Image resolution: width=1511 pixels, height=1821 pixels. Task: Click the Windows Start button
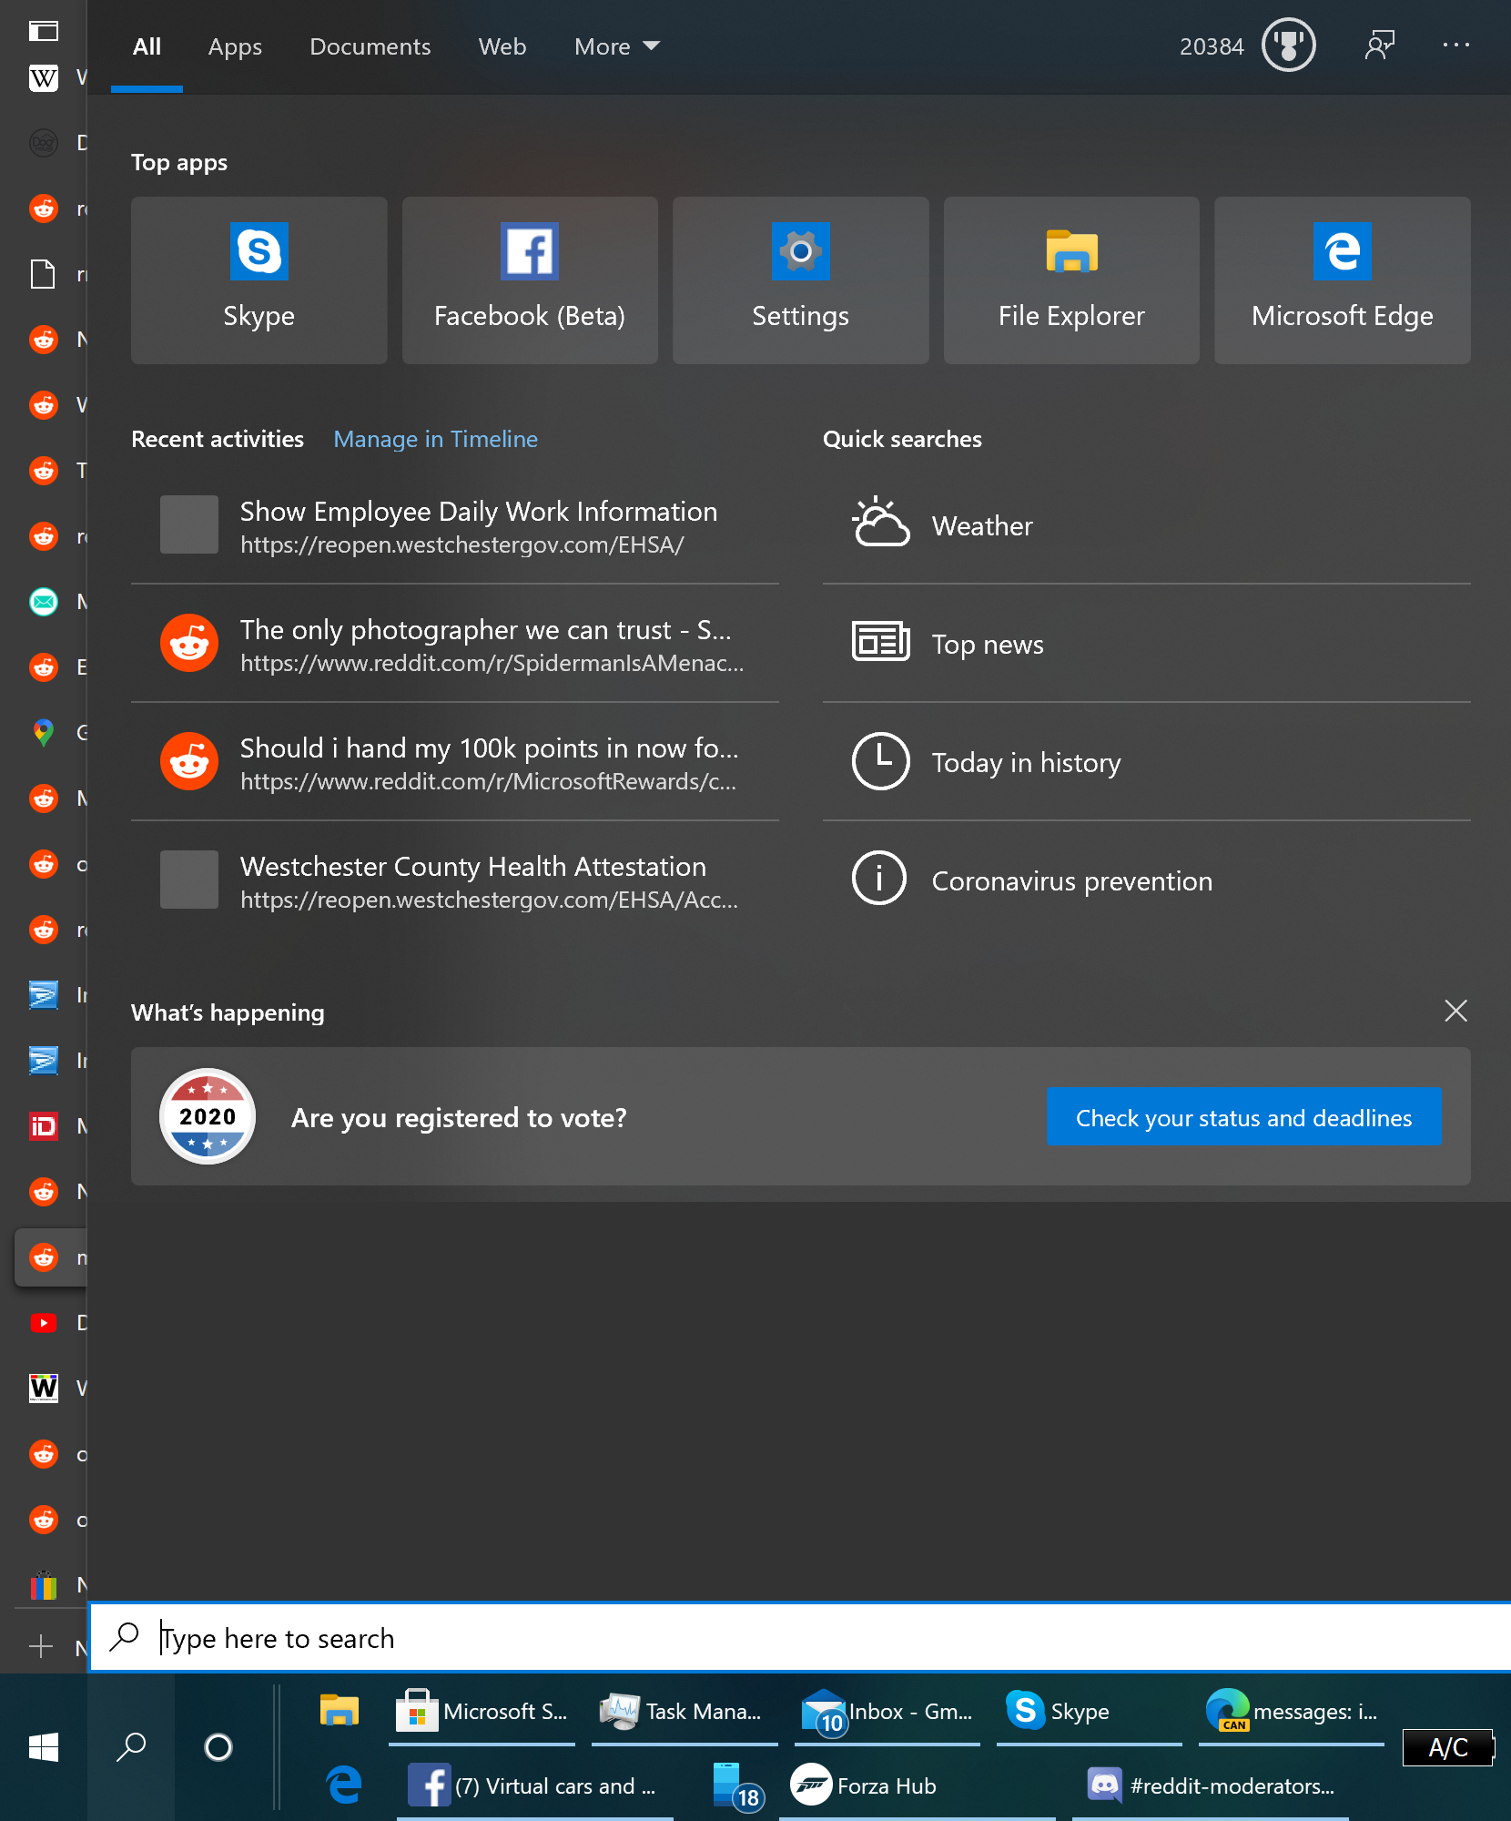pyautogui.click(x=44, y=1747)
